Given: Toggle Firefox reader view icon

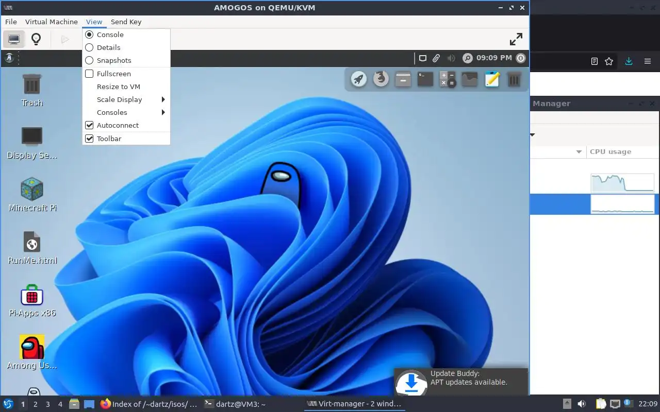Looking at the screenshot, I should tap(595, 61).
